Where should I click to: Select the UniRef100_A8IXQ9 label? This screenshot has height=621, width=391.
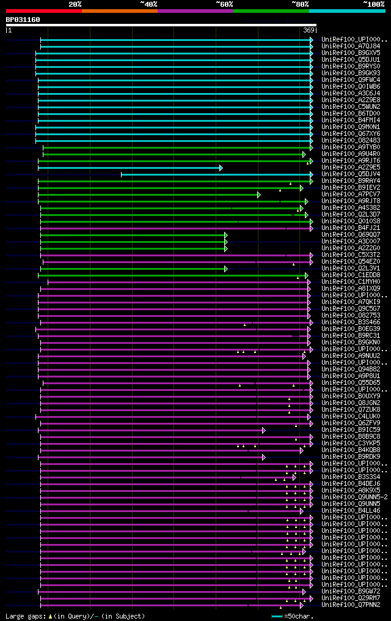(x=351, y=289)
